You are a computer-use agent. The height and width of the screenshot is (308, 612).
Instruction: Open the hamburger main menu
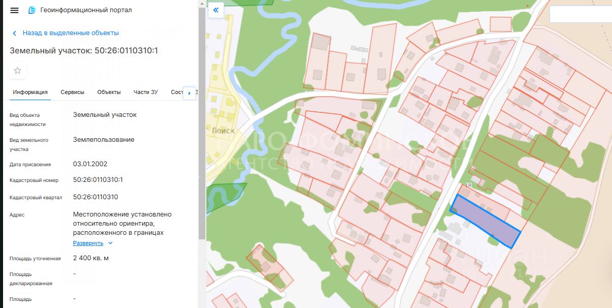click(x=14, y=10)
